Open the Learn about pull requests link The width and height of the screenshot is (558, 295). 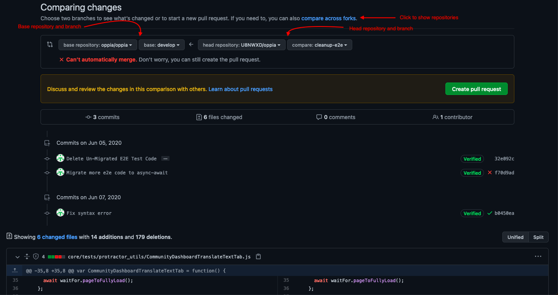point(240,89)
